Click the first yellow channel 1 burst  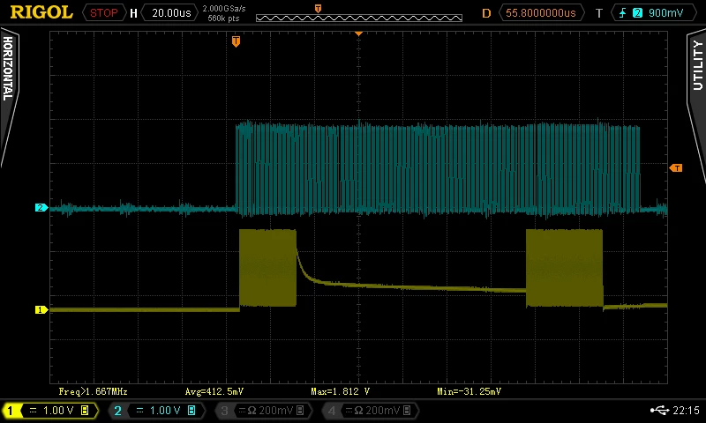click(268, 268)
